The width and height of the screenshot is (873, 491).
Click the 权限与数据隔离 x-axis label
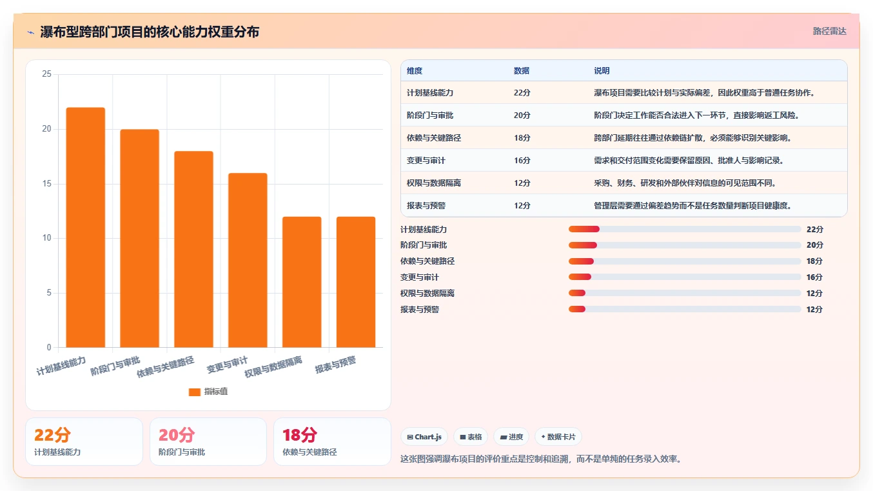273,366
